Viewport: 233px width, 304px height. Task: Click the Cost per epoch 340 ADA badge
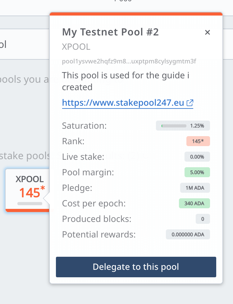tap(194, 203)
